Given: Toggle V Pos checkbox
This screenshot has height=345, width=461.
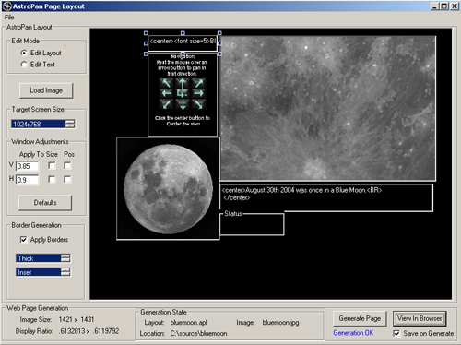Looking at the screenshot, I should (67, 166).
